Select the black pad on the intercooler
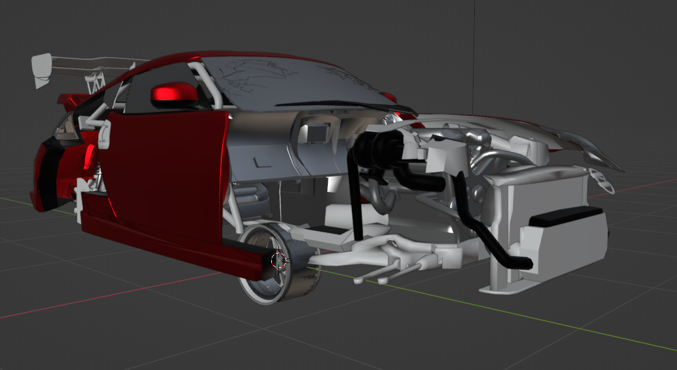This screenshot has width=677, height=370. click(x=566, y=216)
